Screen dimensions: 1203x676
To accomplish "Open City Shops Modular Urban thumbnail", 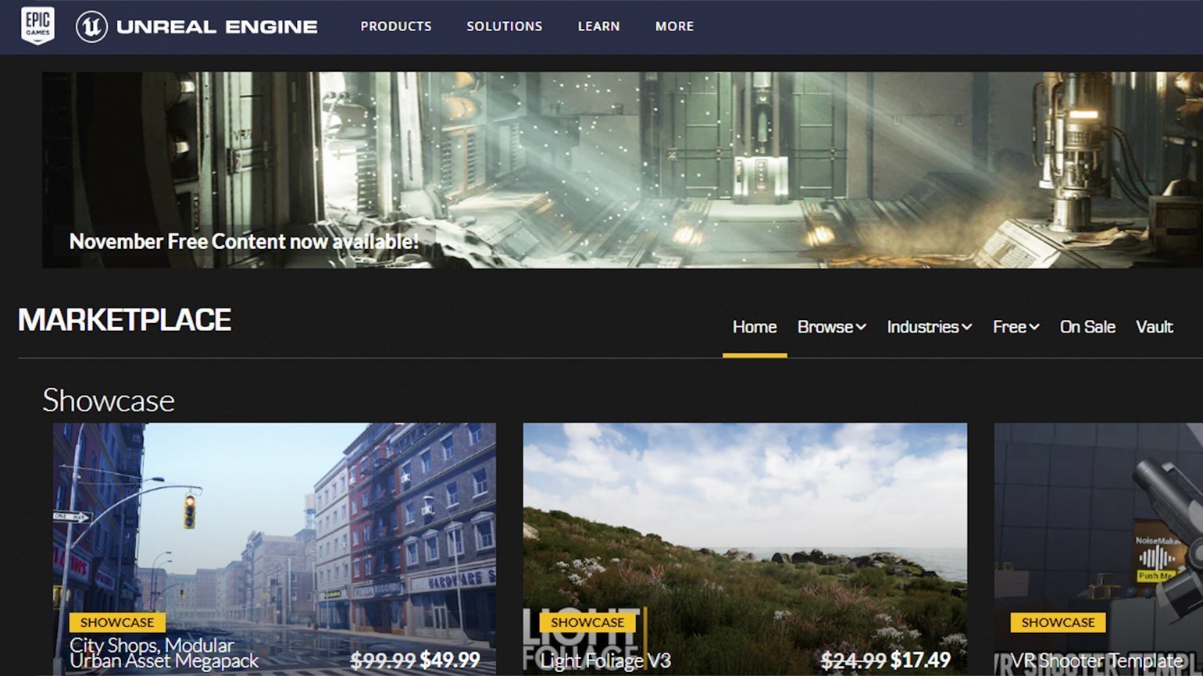I will click(x=274, y=550).
